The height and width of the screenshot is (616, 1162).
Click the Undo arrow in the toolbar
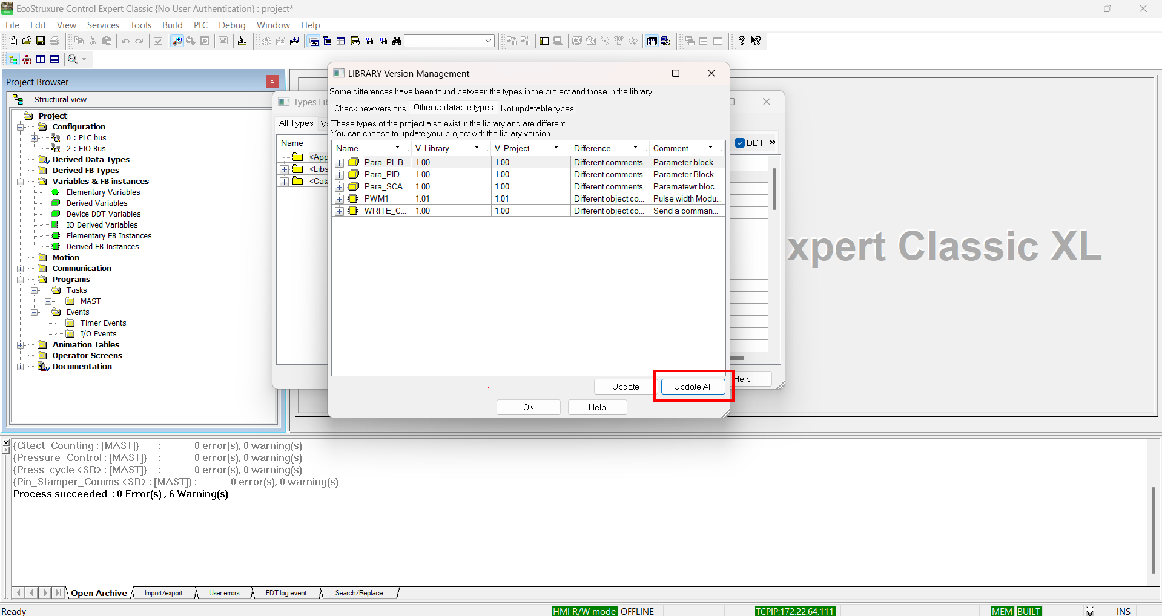pyautogui.click(x=125, y=41)
